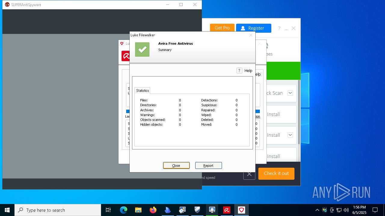Image resolution: width=385 pixels, height=216 pixels.
Task: Open the installer setup icon on taskbar
Action: coord(183,210)
